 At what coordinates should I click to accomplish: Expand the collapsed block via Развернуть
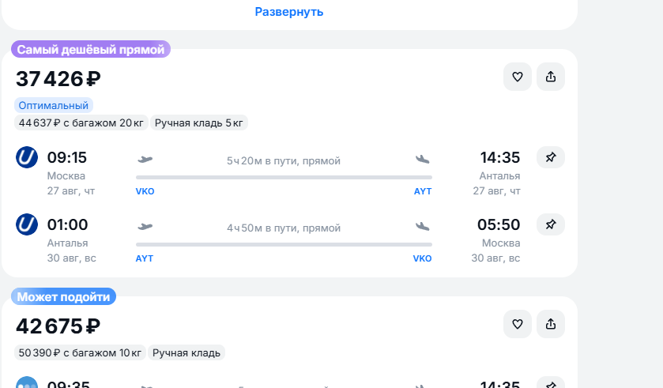point(289,12)
